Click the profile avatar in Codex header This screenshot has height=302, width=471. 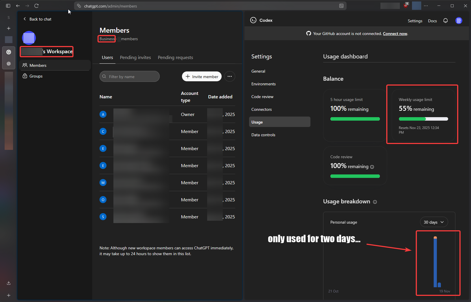click(x=459, y=21)
